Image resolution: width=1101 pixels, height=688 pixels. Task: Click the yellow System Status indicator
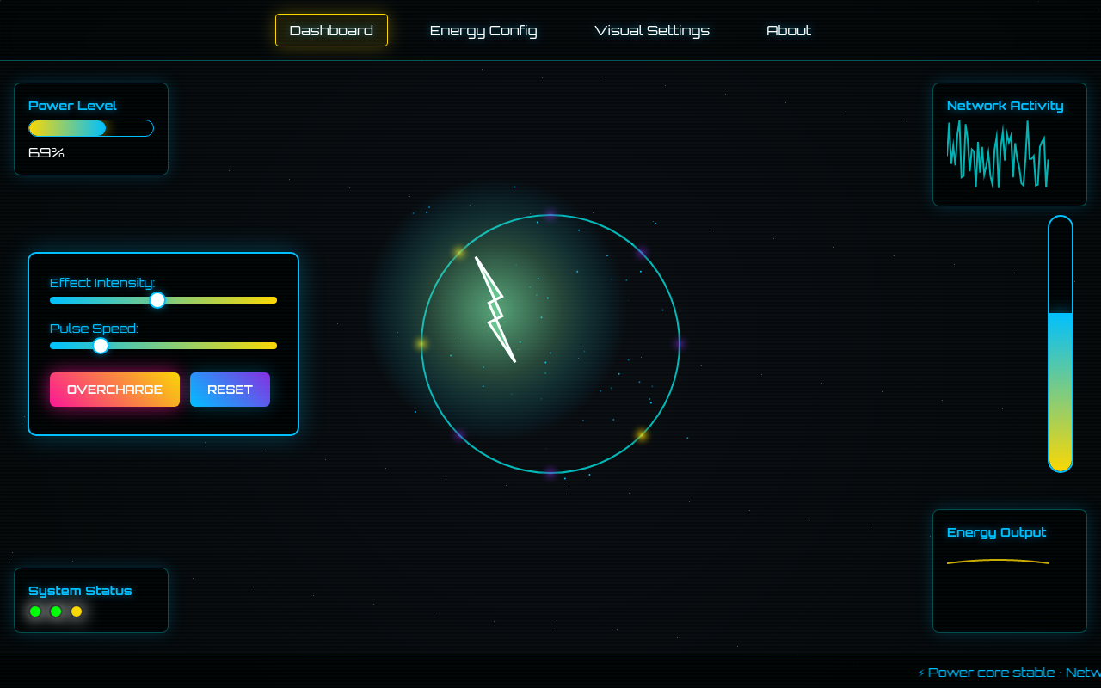pyautogui.click(x=77, y=611)
